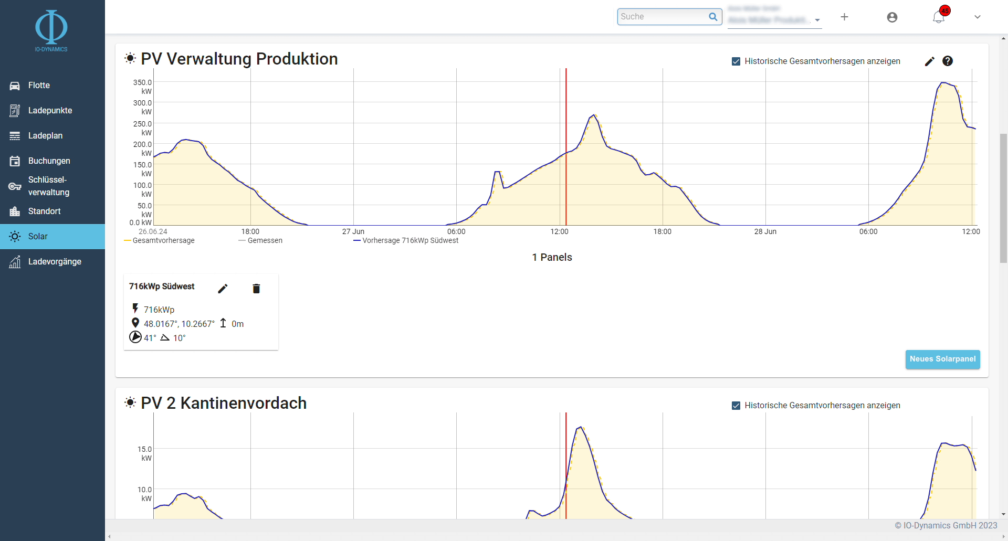The image size is (1008, 541).
Task: Delete the 716kWp Südwest panel
Action: click(x=256, y=289)
